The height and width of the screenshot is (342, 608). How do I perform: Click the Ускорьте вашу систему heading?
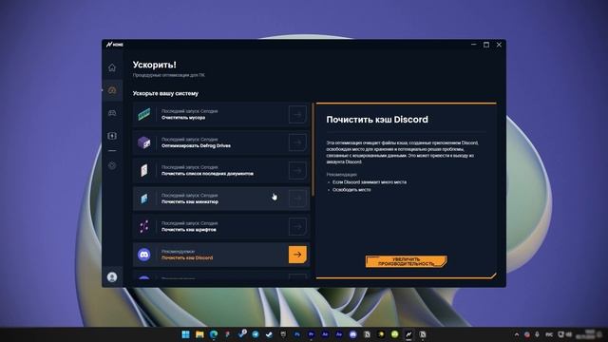click(165, 93)
